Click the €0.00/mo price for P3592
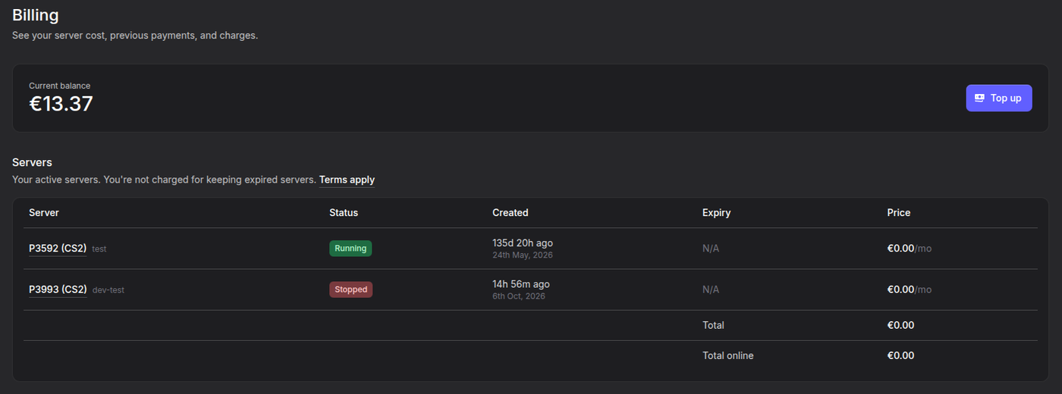1062x394 pixels. (910, 249)
